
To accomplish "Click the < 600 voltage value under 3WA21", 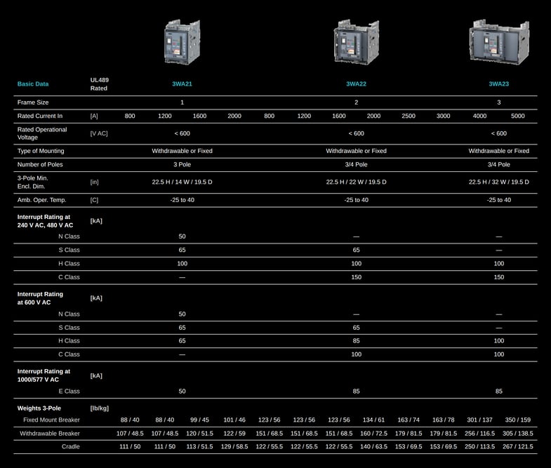I will (x=182, y=133).
